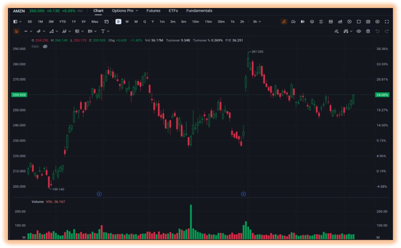Open the candlestick chart style icon

click(x=302, y=22)
